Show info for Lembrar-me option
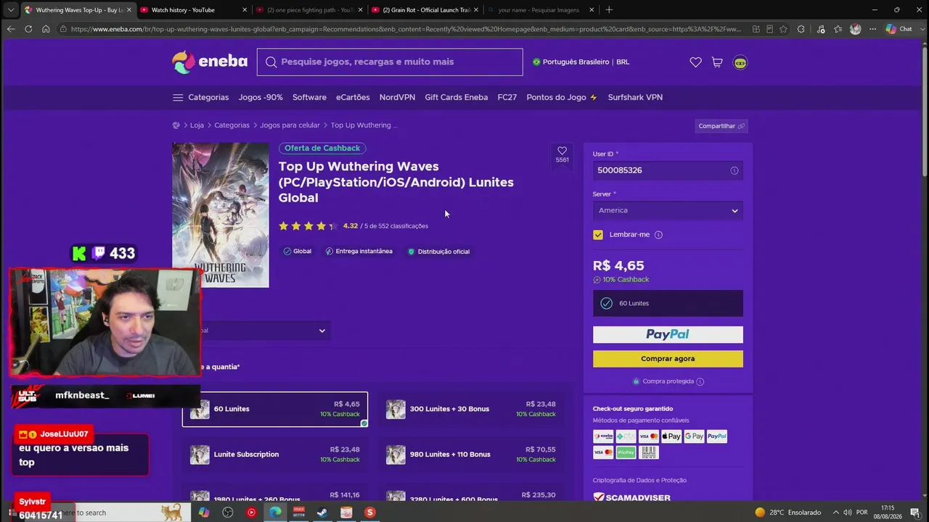 coord(658,235)
